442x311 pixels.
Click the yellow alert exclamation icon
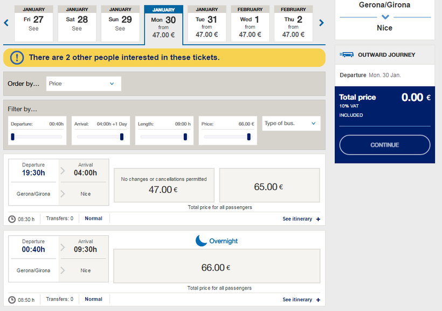(x=17, y=57)
